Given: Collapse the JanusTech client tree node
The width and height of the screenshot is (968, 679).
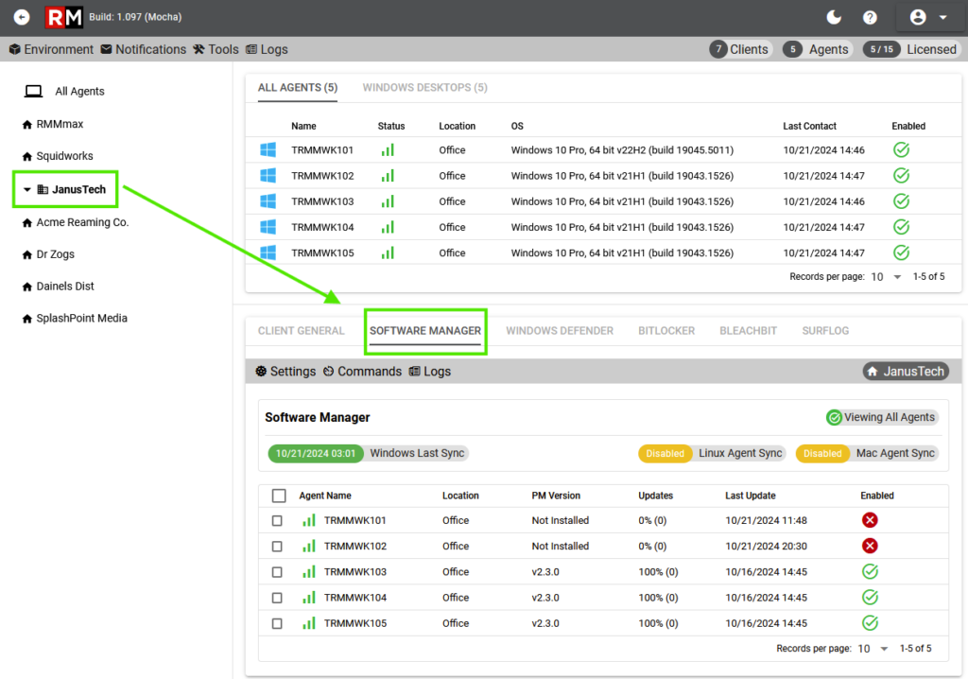Looking at the screenshot, I should coord(27,190).
